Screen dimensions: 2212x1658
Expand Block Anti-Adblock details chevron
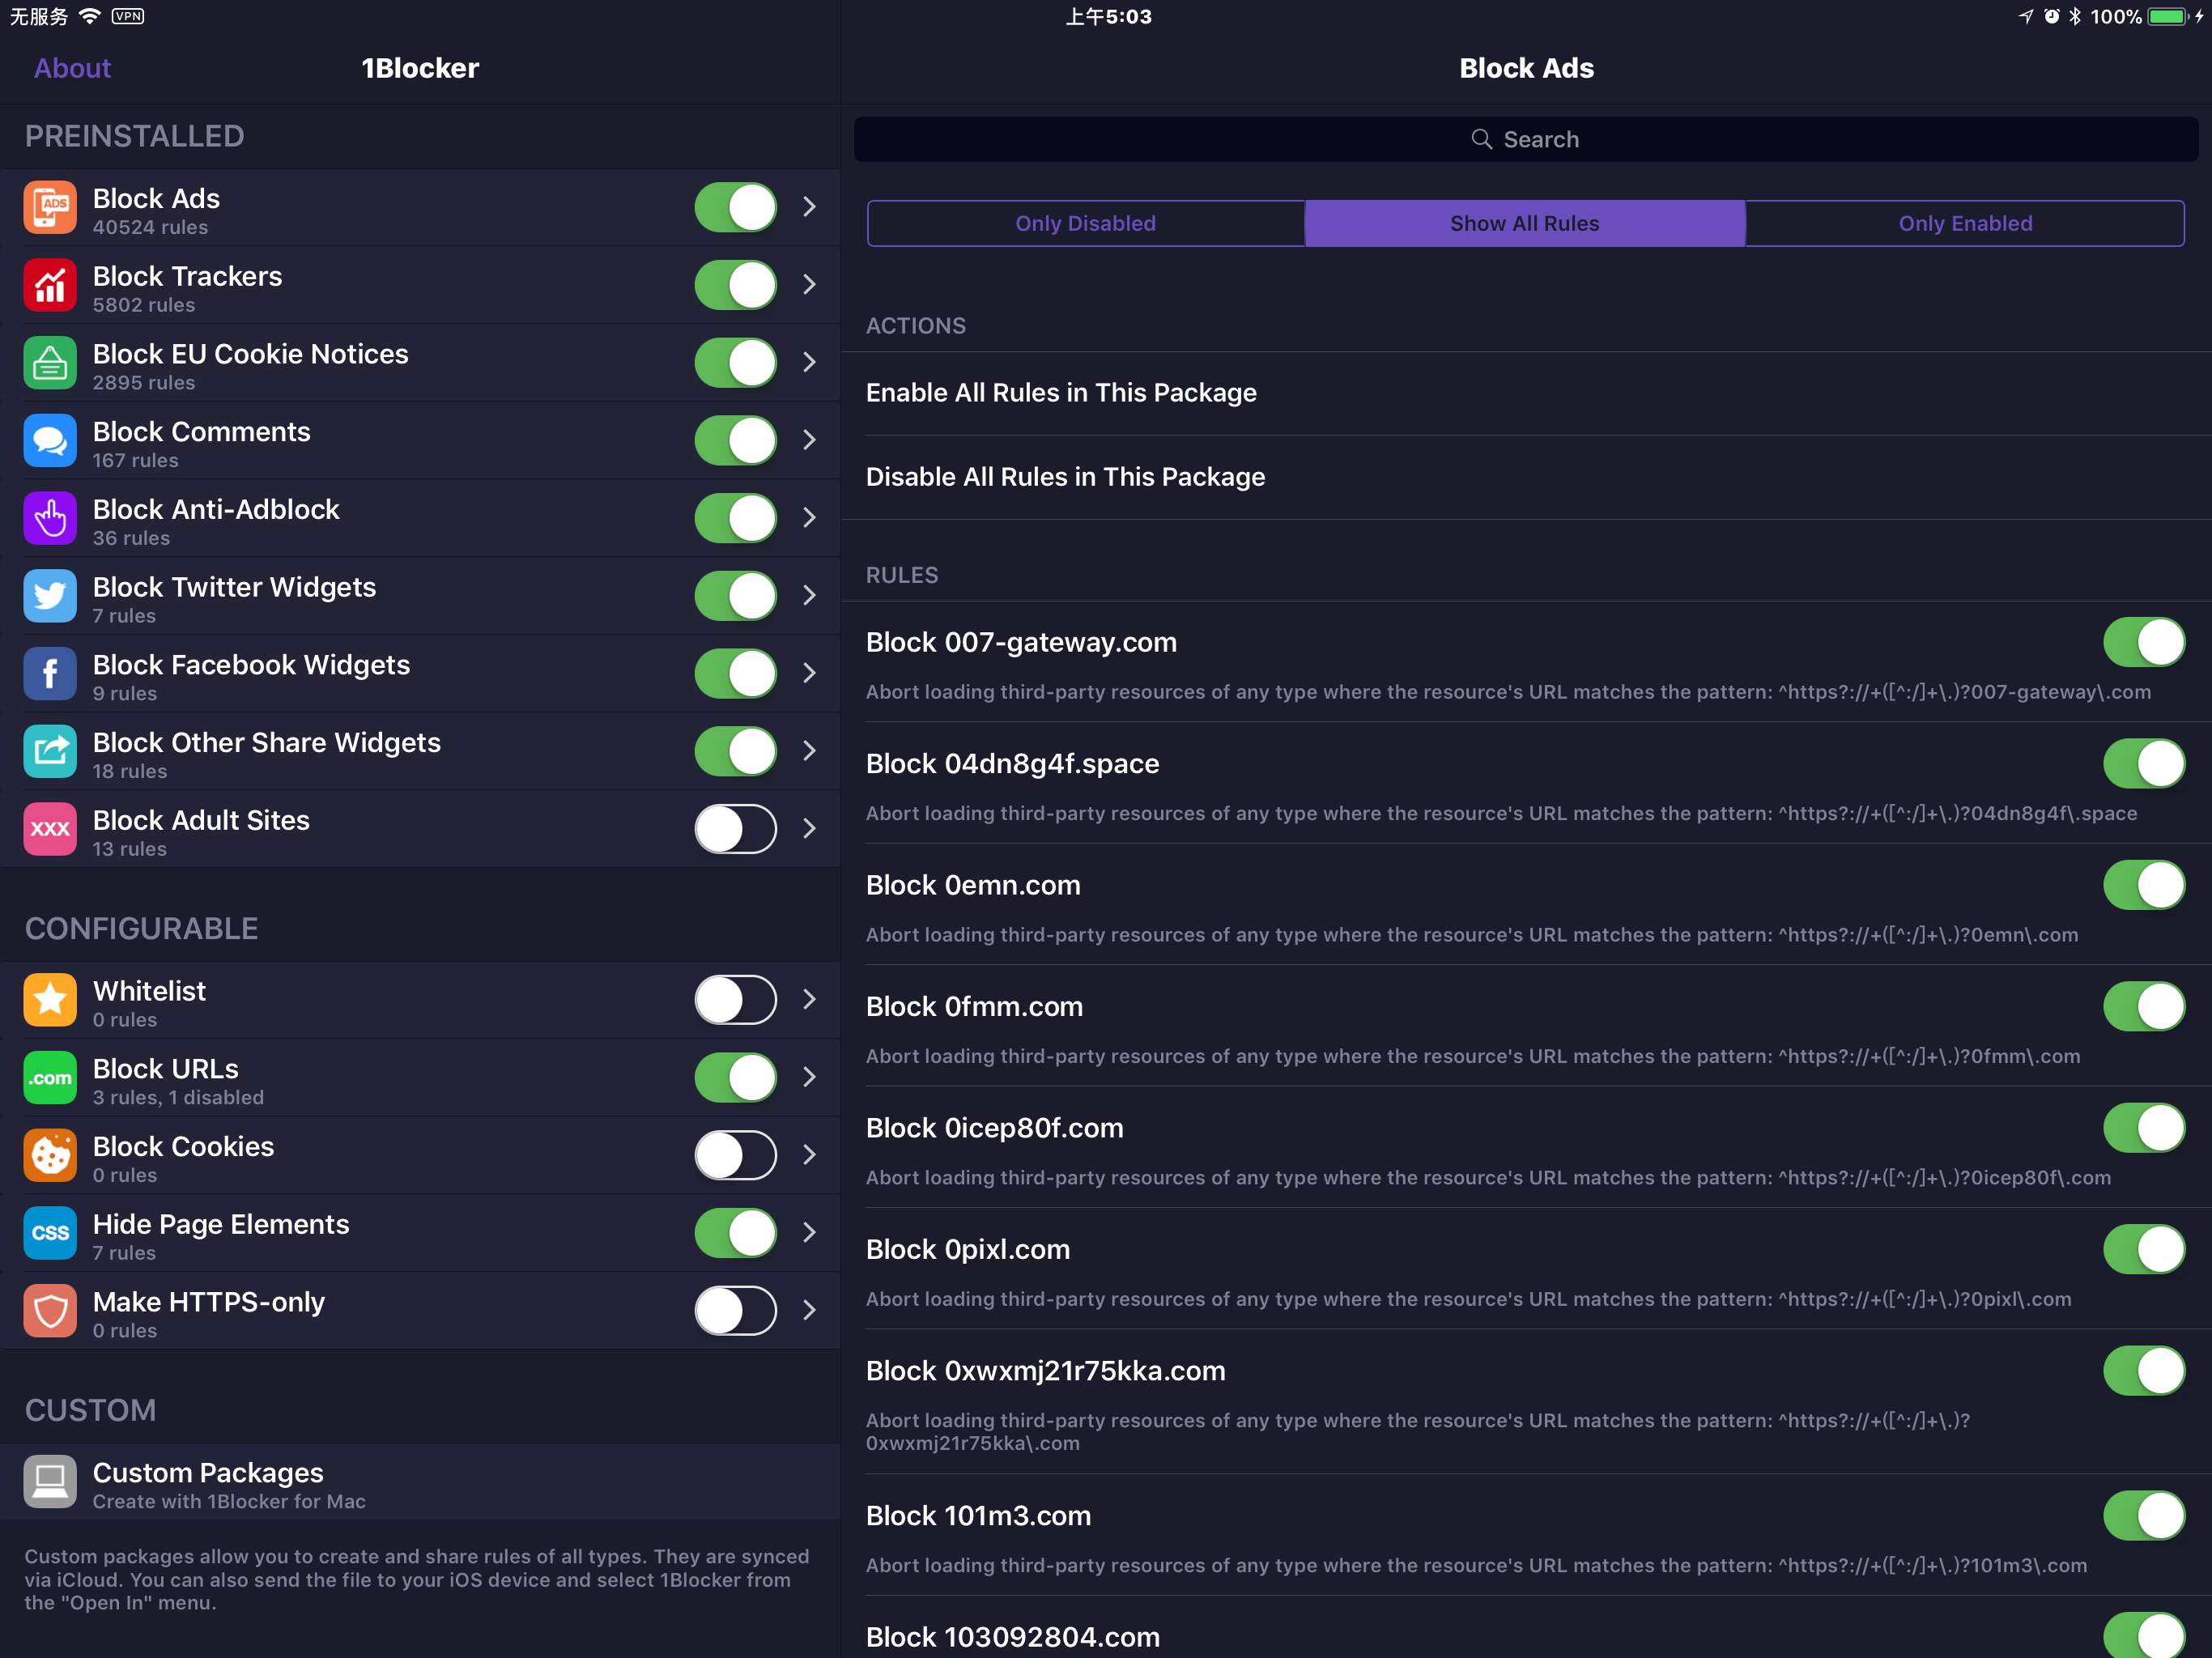(809, 518)
